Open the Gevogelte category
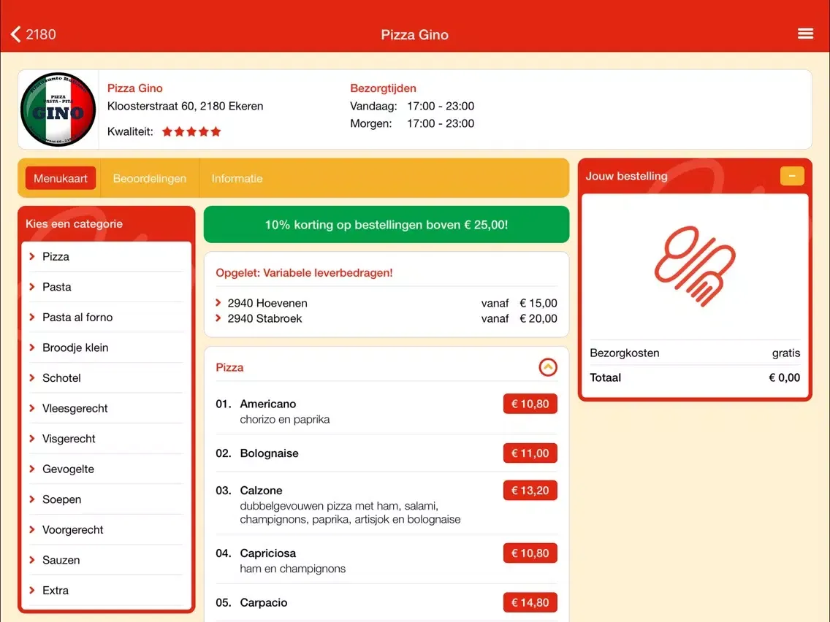Viewport: 830px width, 622px height. (x=106, y=469)
